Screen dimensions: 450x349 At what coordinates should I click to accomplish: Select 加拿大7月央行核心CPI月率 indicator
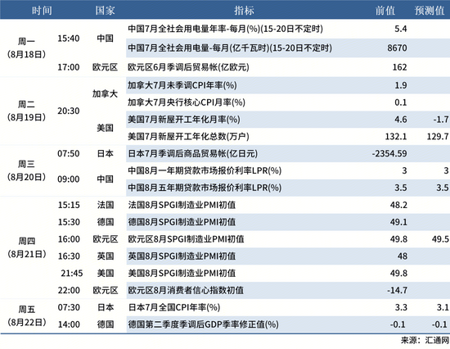point(187,102)
